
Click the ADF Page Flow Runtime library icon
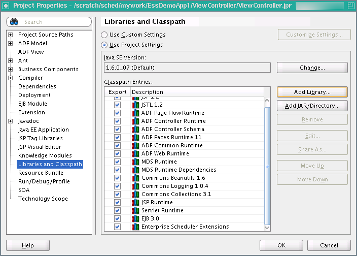click(x=135, y=113)
